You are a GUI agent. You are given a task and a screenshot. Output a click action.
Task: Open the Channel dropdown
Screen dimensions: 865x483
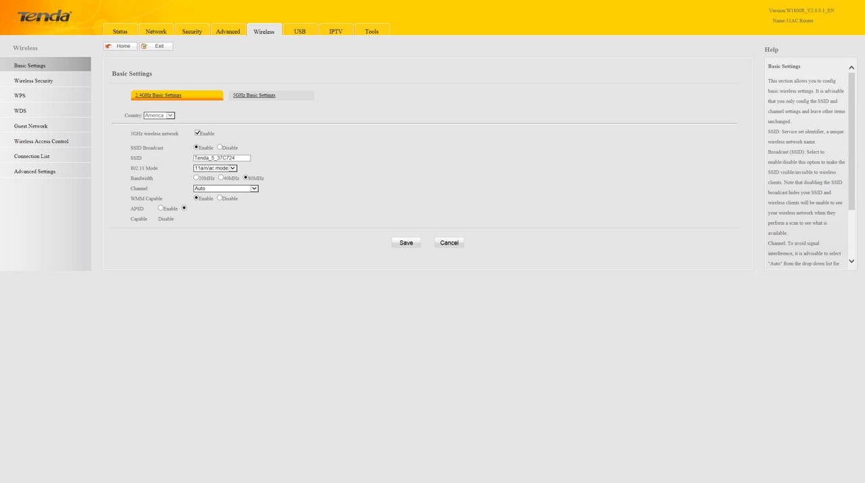pos(226,188)
